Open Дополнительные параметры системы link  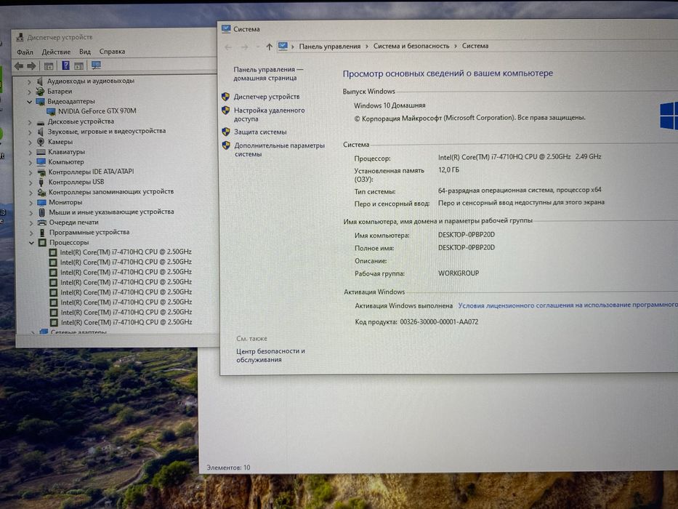coord(279,150)
